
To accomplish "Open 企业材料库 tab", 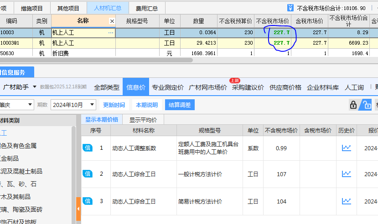I will pyautogui.click(x=323, y=87).
